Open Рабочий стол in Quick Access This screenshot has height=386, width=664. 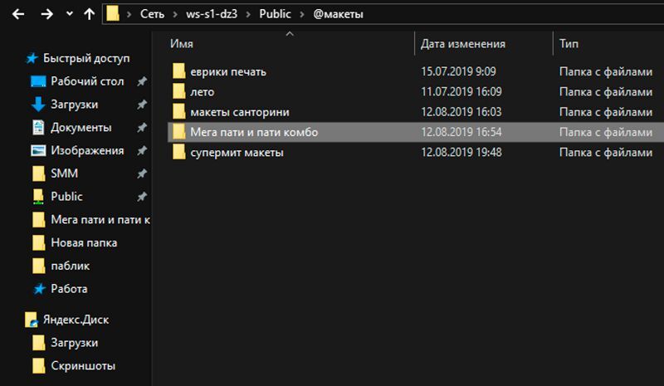pyautogui.click(x=87, y=81)
